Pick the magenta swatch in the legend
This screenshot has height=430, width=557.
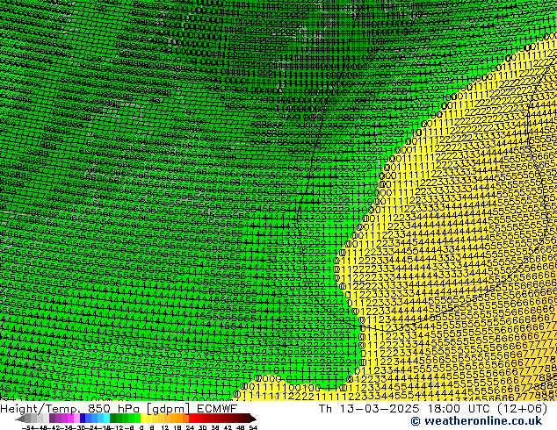click(x=70, y=419)
